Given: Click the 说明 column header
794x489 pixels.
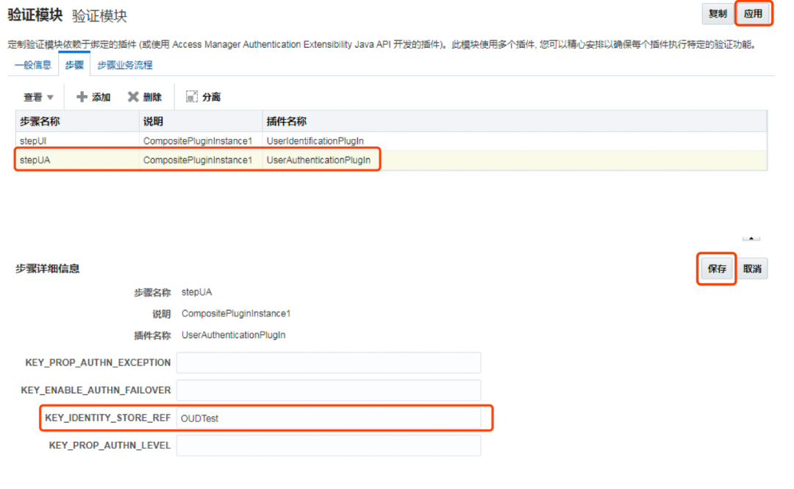Looking at the screenshot, I should pyautogui.click(x=201, y=121).
